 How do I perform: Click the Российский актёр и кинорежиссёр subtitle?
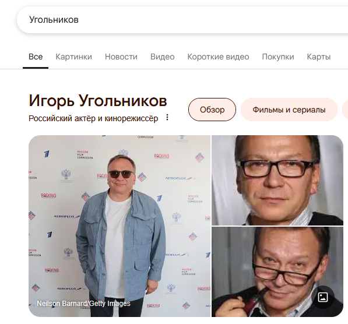tap(93, 118)
